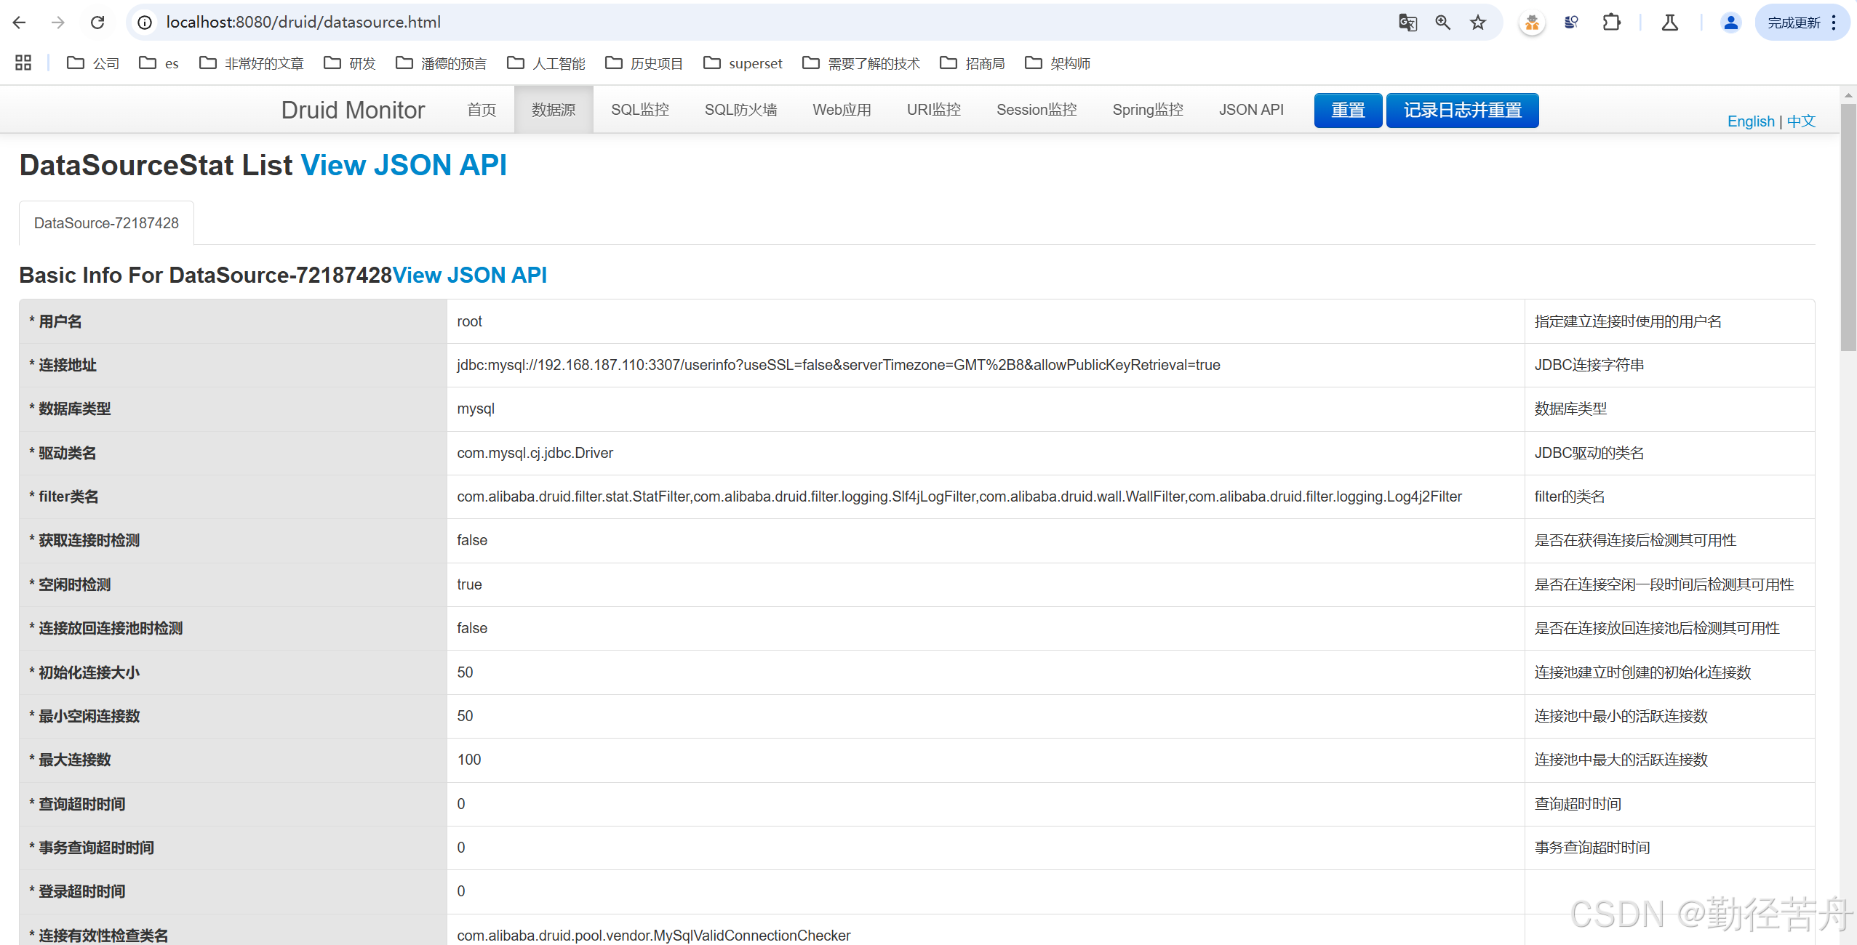Screen dimensions: 1857x945
Task: Open the apps grid icon in bookmarks bar
Action: point(23,63)
